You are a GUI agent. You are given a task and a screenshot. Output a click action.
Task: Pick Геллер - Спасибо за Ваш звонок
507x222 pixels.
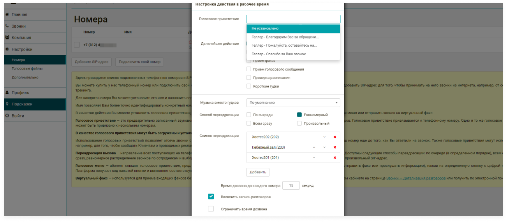[x=293, y=54]
